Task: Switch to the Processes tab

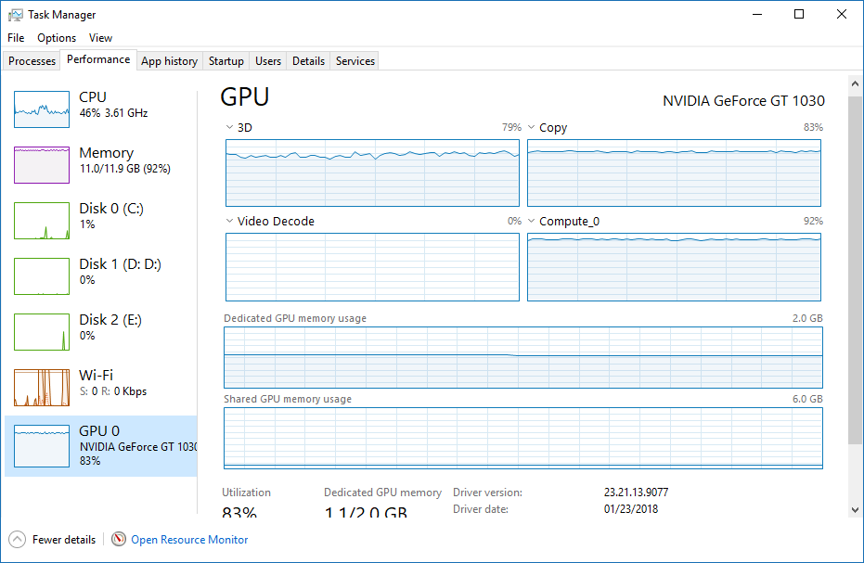Action: (32, 60)
